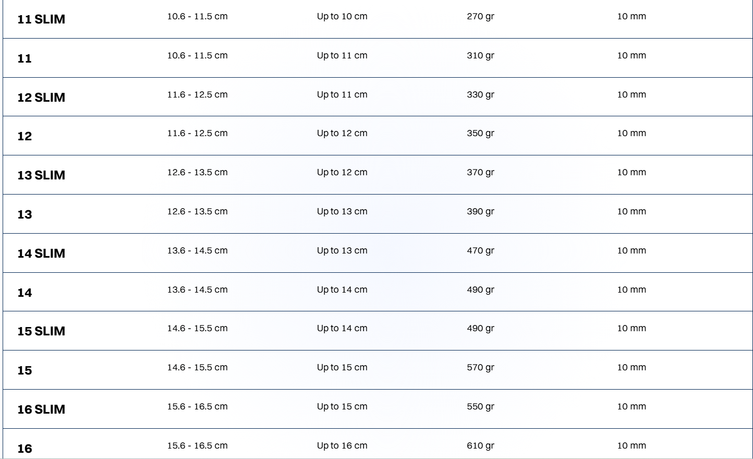Select the 350 gr weight cell
This screenshot has width=753, height=459.
480,133
